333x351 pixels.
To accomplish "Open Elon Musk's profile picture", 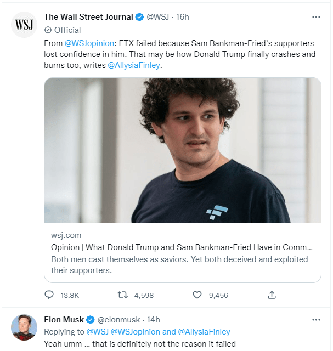I will 24,327.
